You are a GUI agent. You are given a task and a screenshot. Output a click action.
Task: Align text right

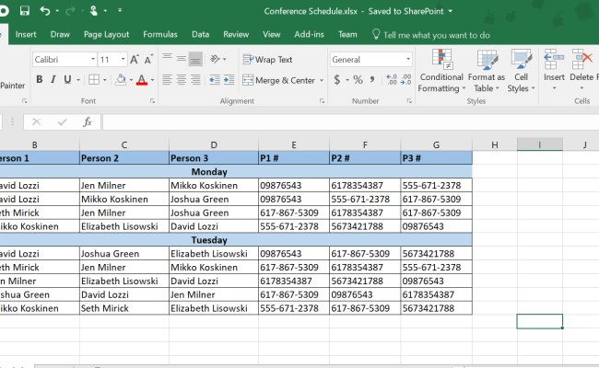[x=195, y=80]
